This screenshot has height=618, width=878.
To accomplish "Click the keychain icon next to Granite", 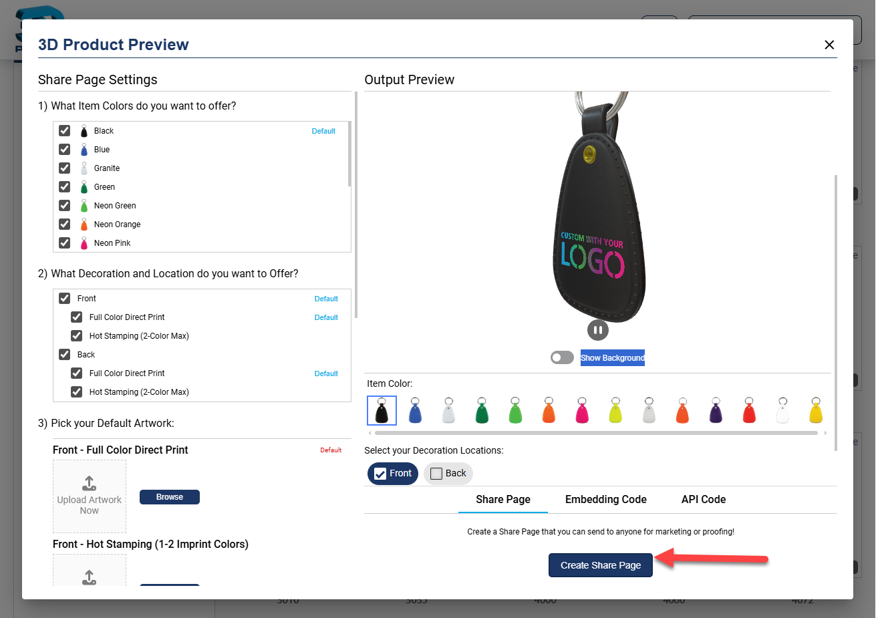I will 84,168.
